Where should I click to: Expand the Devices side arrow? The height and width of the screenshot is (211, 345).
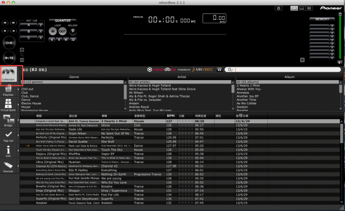click(x=18, y=166)
